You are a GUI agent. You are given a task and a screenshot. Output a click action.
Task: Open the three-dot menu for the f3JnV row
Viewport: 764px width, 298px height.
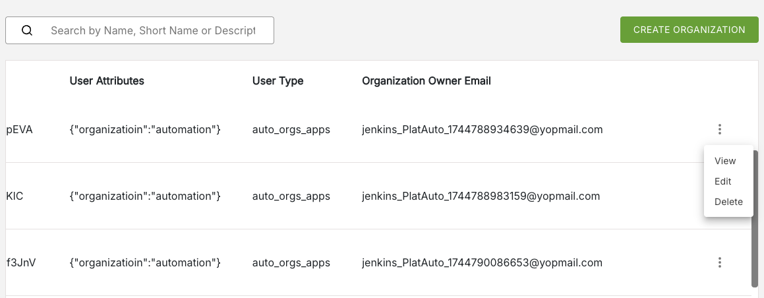point(720,262)
